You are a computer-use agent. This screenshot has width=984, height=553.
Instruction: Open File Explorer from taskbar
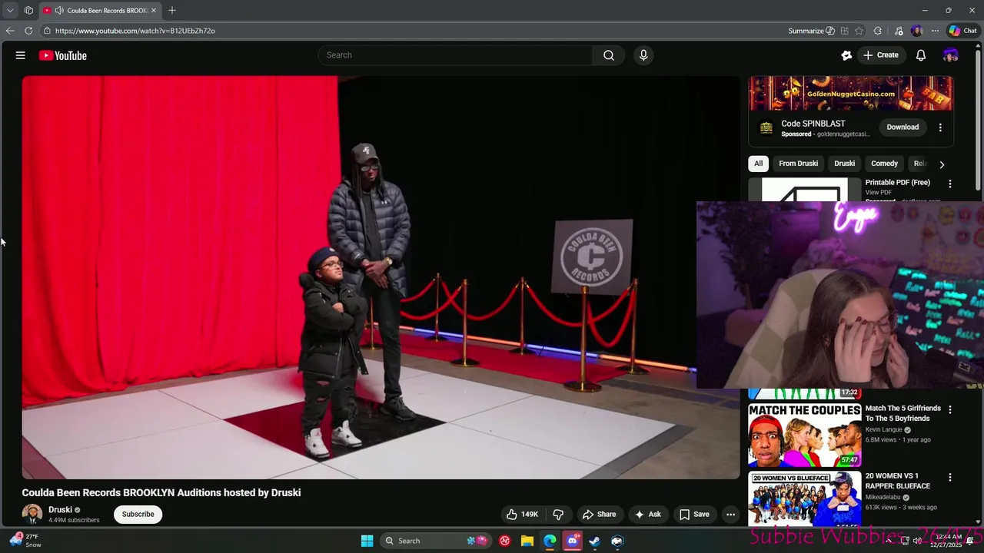coord(527,541)
